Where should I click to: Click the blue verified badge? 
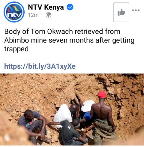pyautogui.click(x=70, y=7)
